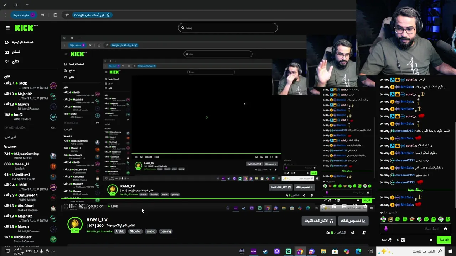The height and width of the screenshot is (256, 456).
Task: Click follow user icon beside share
Action: pos(364,233)
